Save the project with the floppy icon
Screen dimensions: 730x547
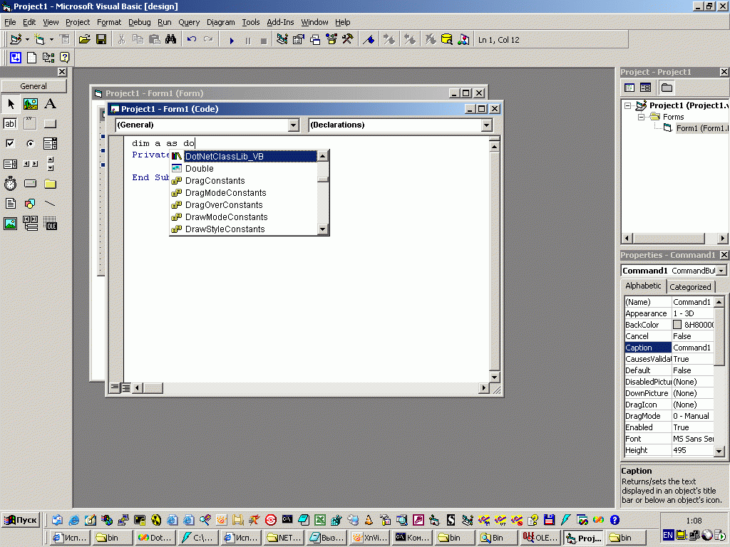click(x=101, y=40)
